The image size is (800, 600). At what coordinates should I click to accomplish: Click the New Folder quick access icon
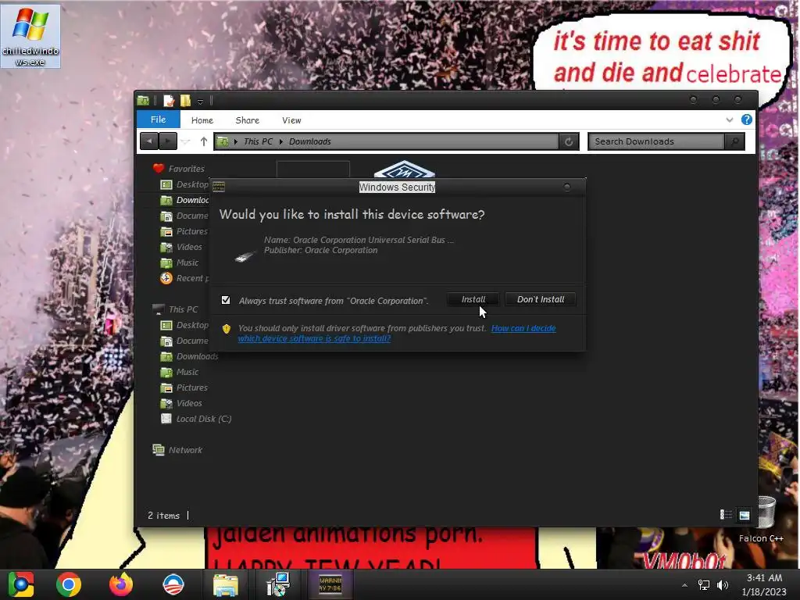pos(185,101)
